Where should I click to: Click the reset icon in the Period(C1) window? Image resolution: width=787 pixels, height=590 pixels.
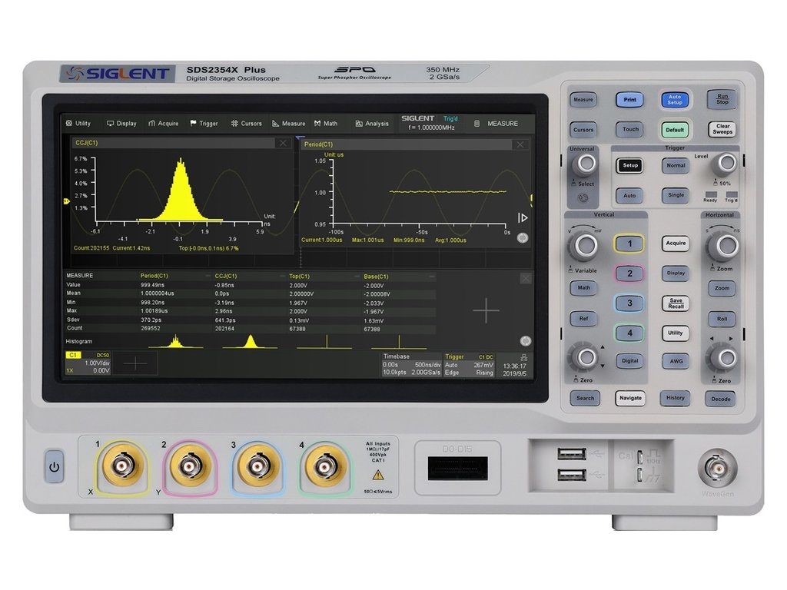coord(523,238)
